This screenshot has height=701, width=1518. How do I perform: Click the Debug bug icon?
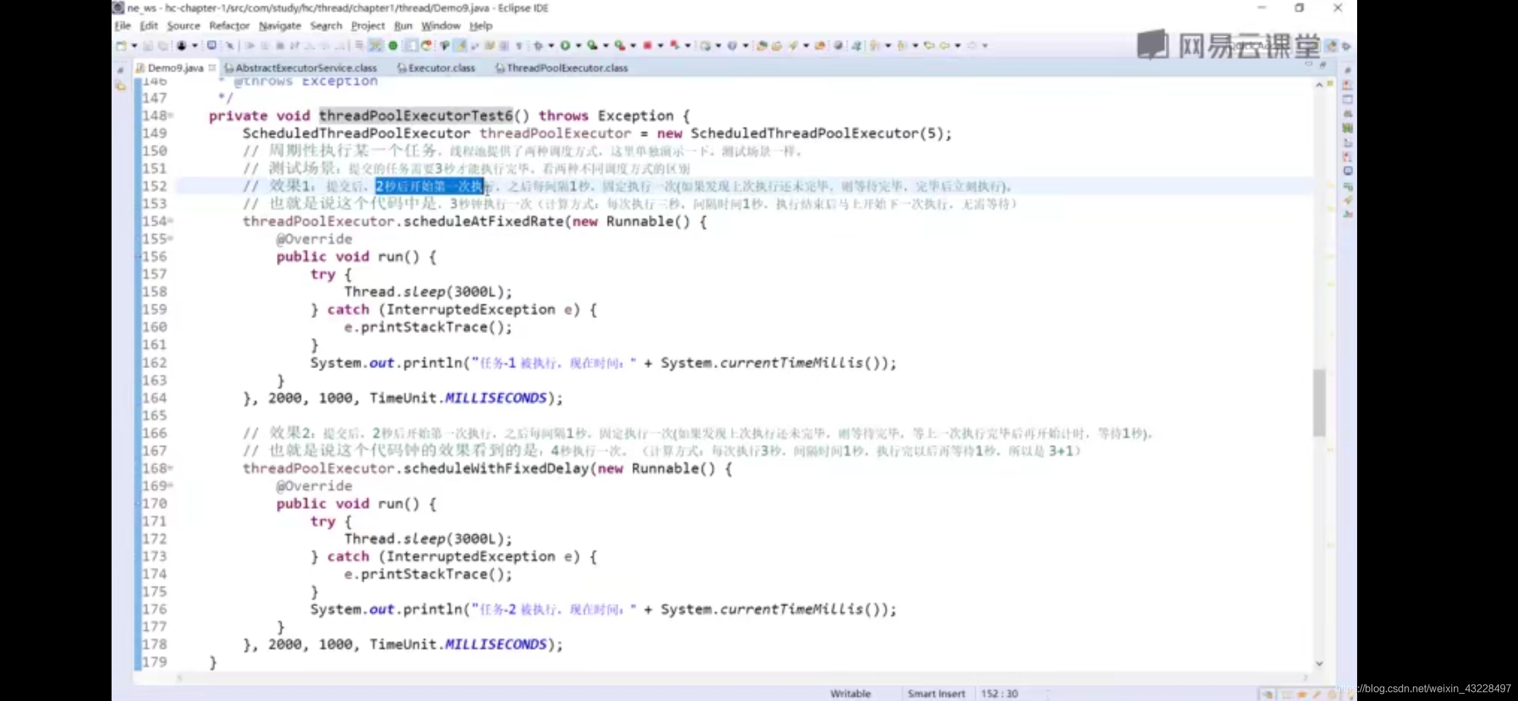coord(538,45)
